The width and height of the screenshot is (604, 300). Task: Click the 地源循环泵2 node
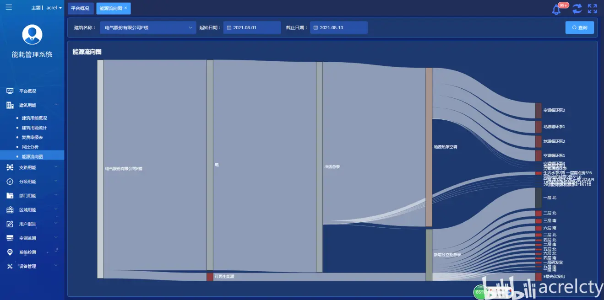(538, 141)
